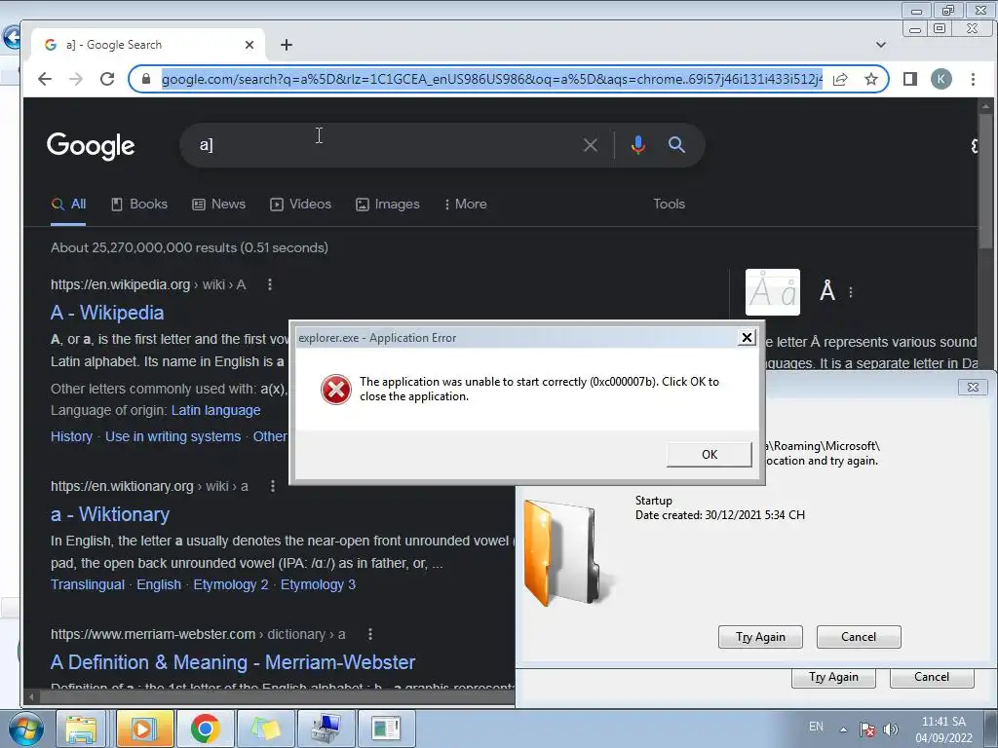The width and height of the screenshot is (998, 748).
Task: Open the media player taskbar icon
Action: click(144, 729)
